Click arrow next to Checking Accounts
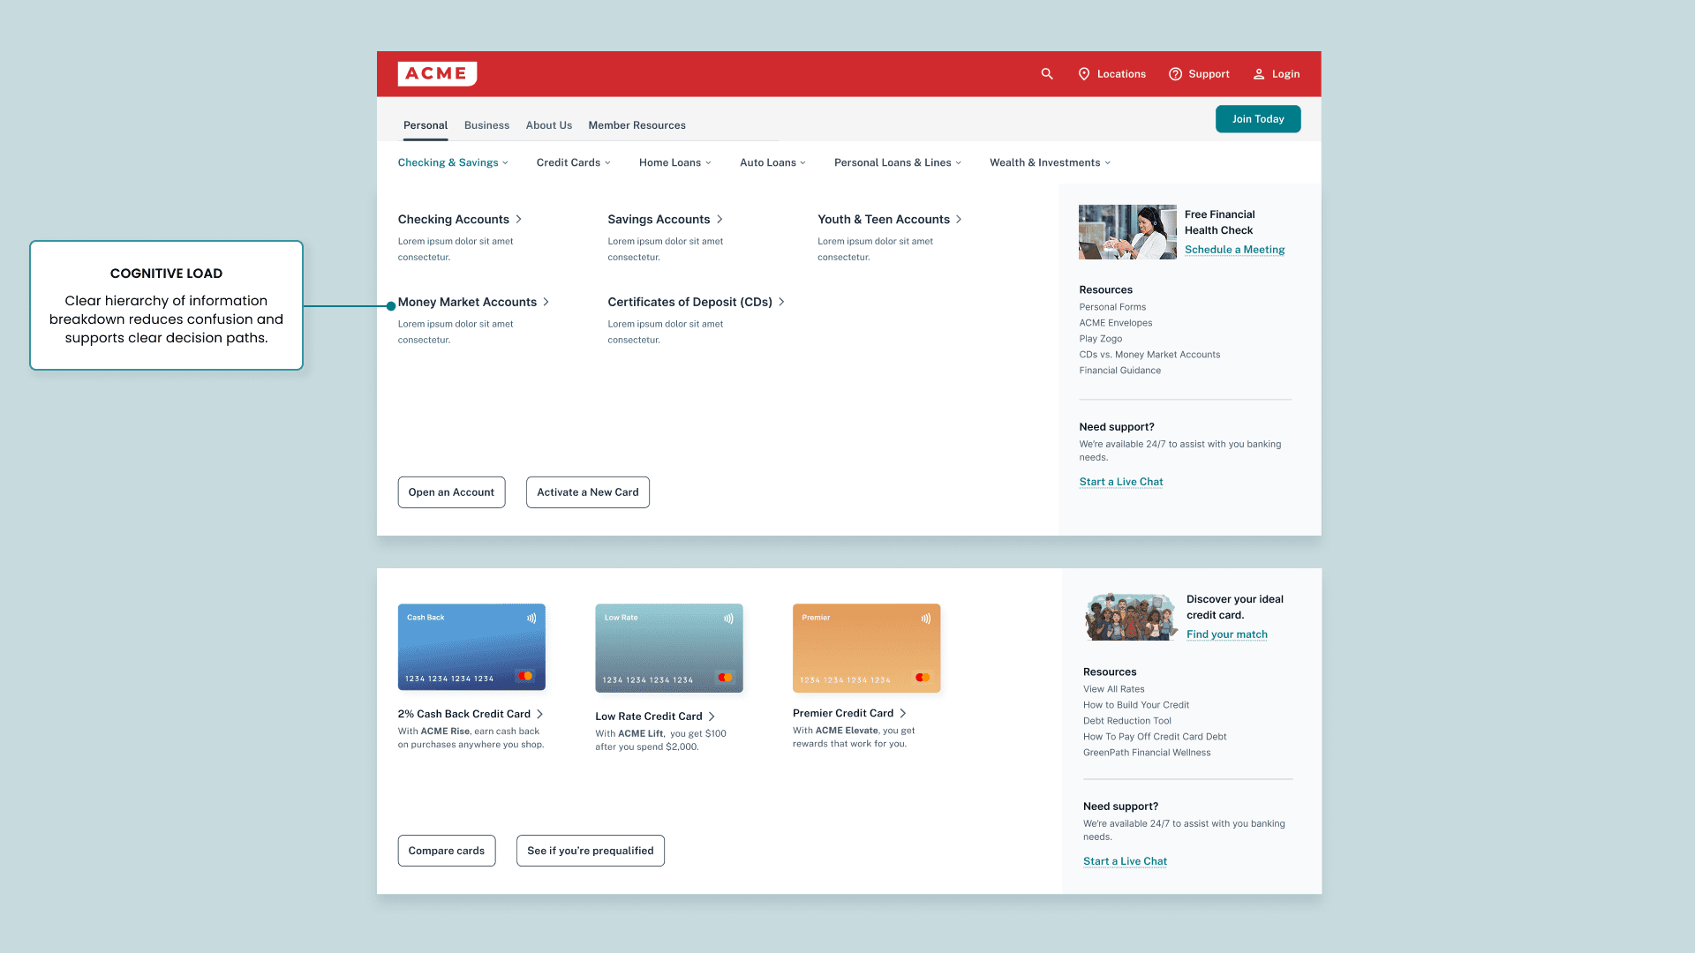 click(x=519, y=219)
